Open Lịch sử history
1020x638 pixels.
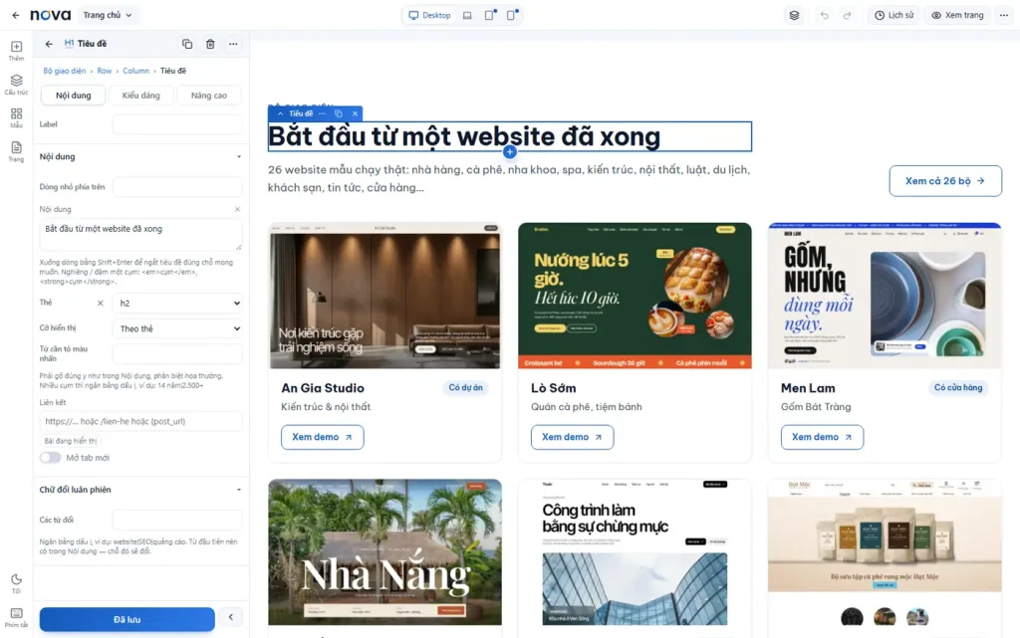(893, 15)
